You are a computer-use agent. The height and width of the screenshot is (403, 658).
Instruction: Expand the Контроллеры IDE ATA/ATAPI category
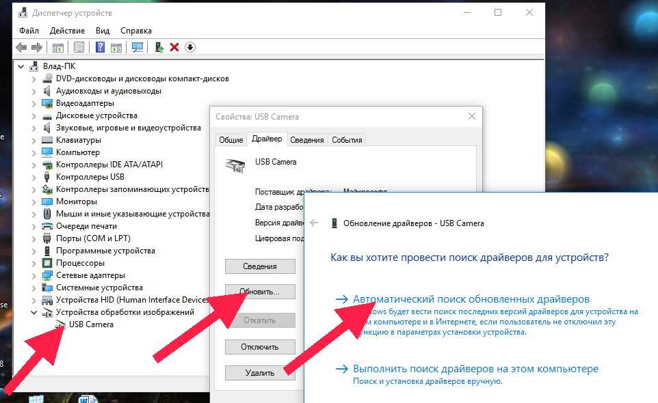pos(34,165)
